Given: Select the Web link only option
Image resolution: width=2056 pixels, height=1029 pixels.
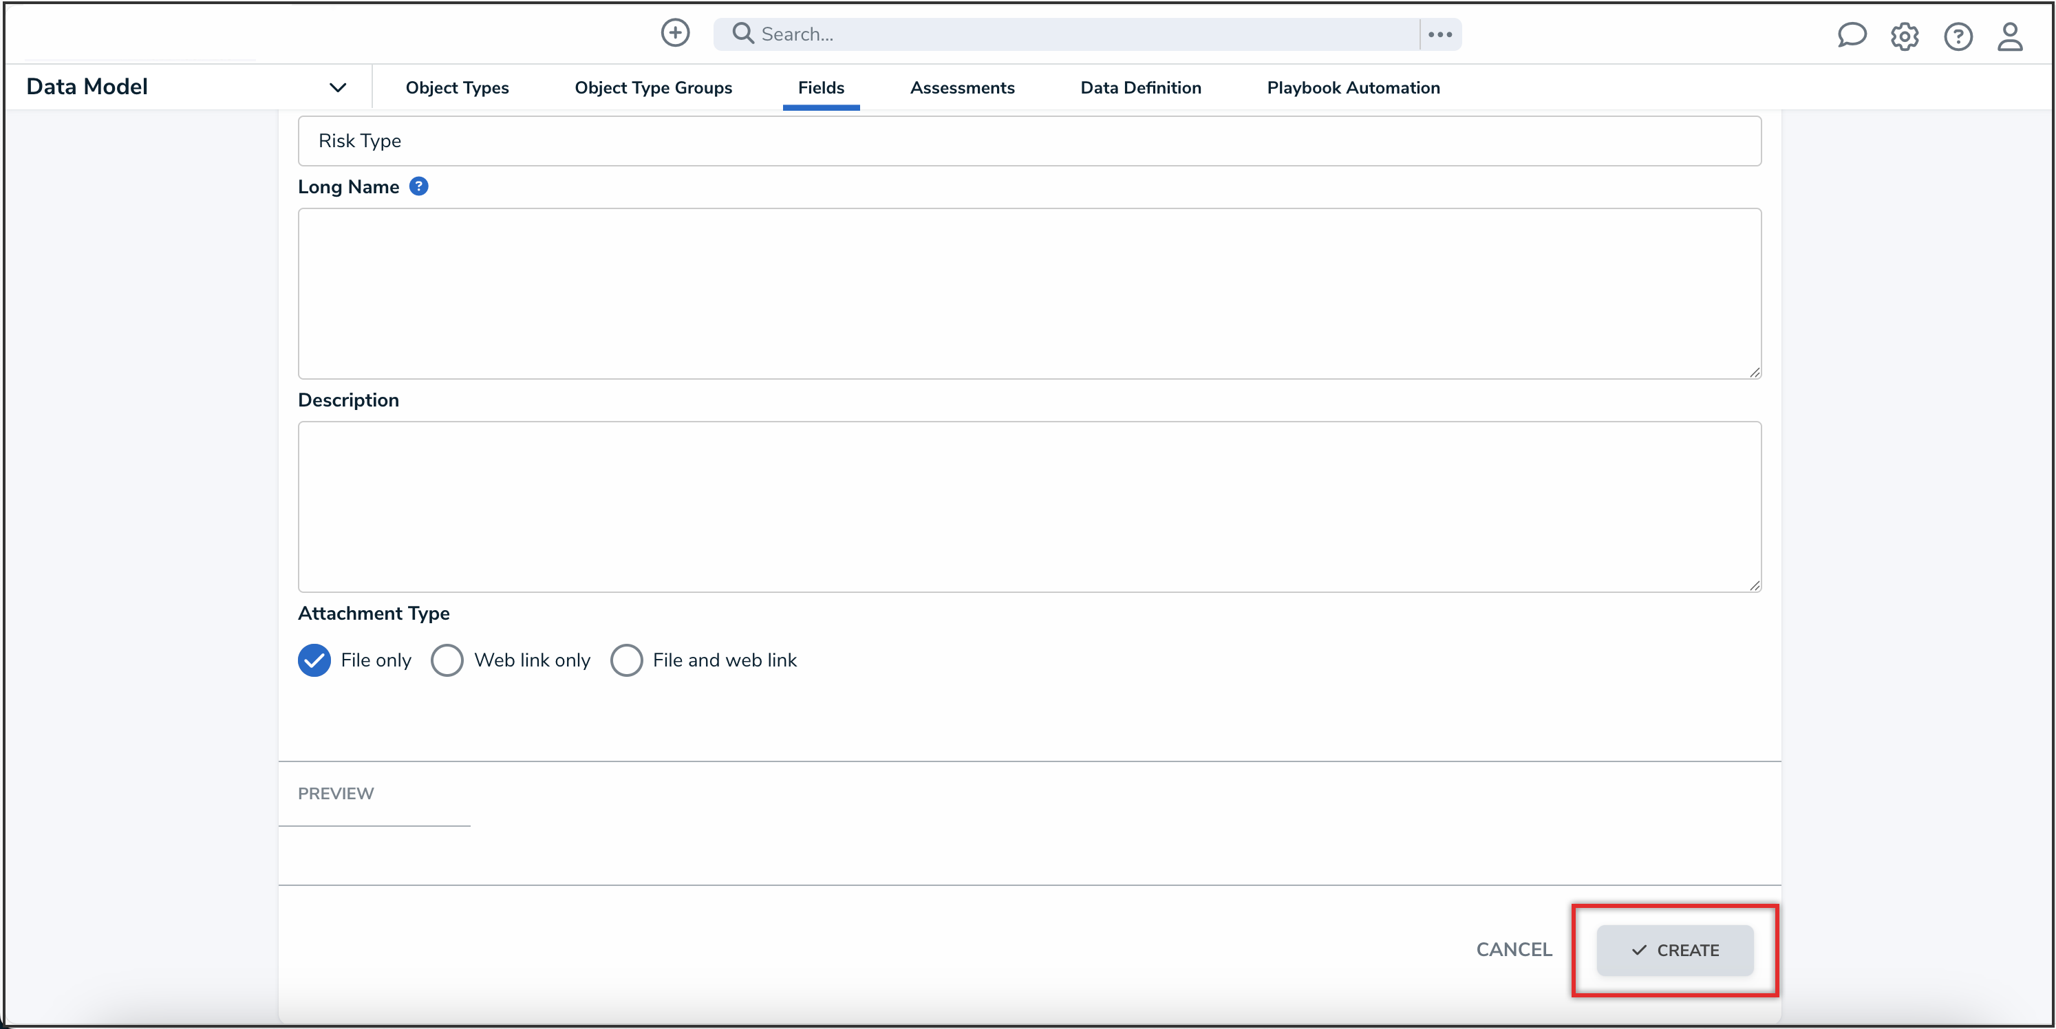Looking at the screenshot, I should pyautogui.click(x=447, y=660).
